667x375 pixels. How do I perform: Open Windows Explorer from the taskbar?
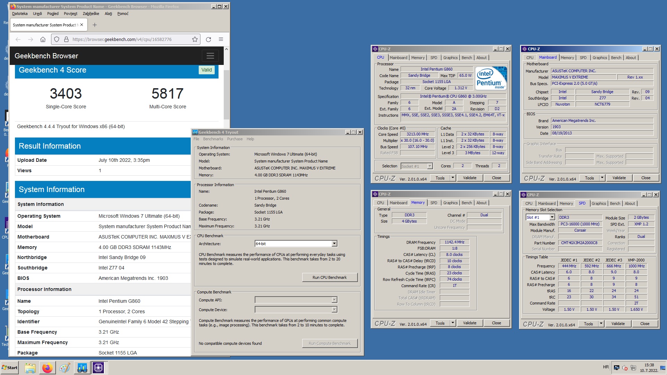click(30, 368)
